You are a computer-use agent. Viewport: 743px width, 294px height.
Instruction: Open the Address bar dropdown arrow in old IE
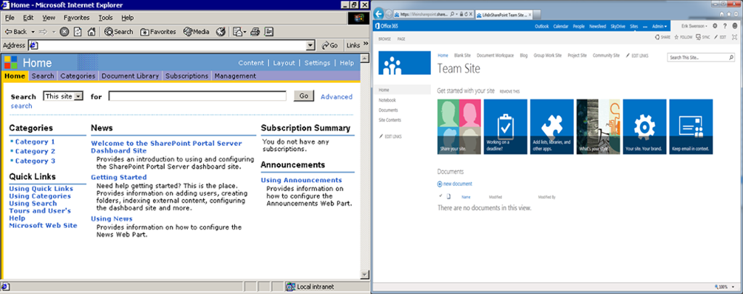[x=311, y=46]
